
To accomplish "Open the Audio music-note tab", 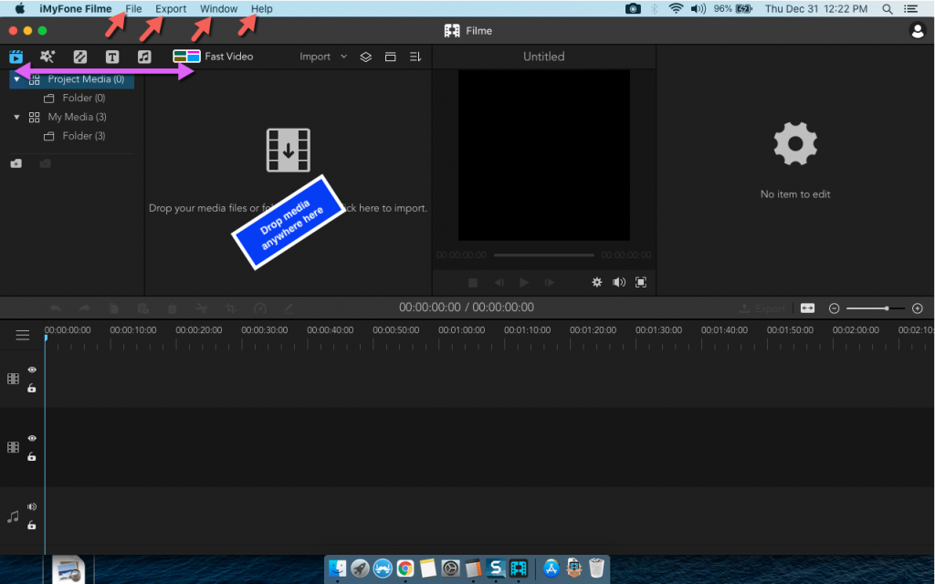I will 144,57.
